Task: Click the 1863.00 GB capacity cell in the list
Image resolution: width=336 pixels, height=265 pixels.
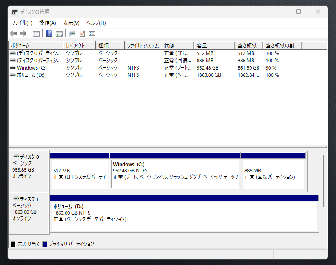Action: 209,75
